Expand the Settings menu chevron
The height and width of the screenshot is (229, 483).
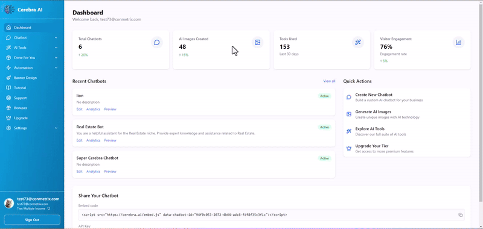[x=56, y=128]
